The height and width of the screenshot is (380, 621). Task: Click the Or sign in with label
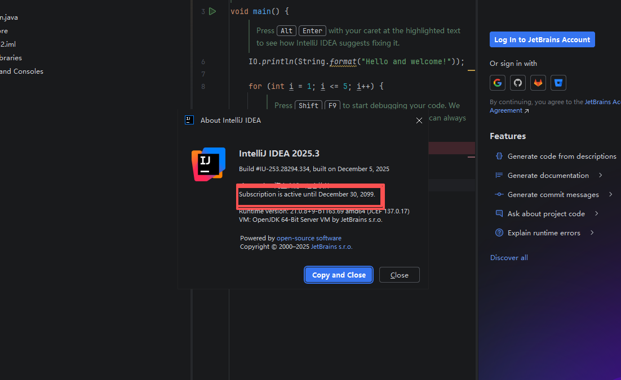tap(513, 63)
